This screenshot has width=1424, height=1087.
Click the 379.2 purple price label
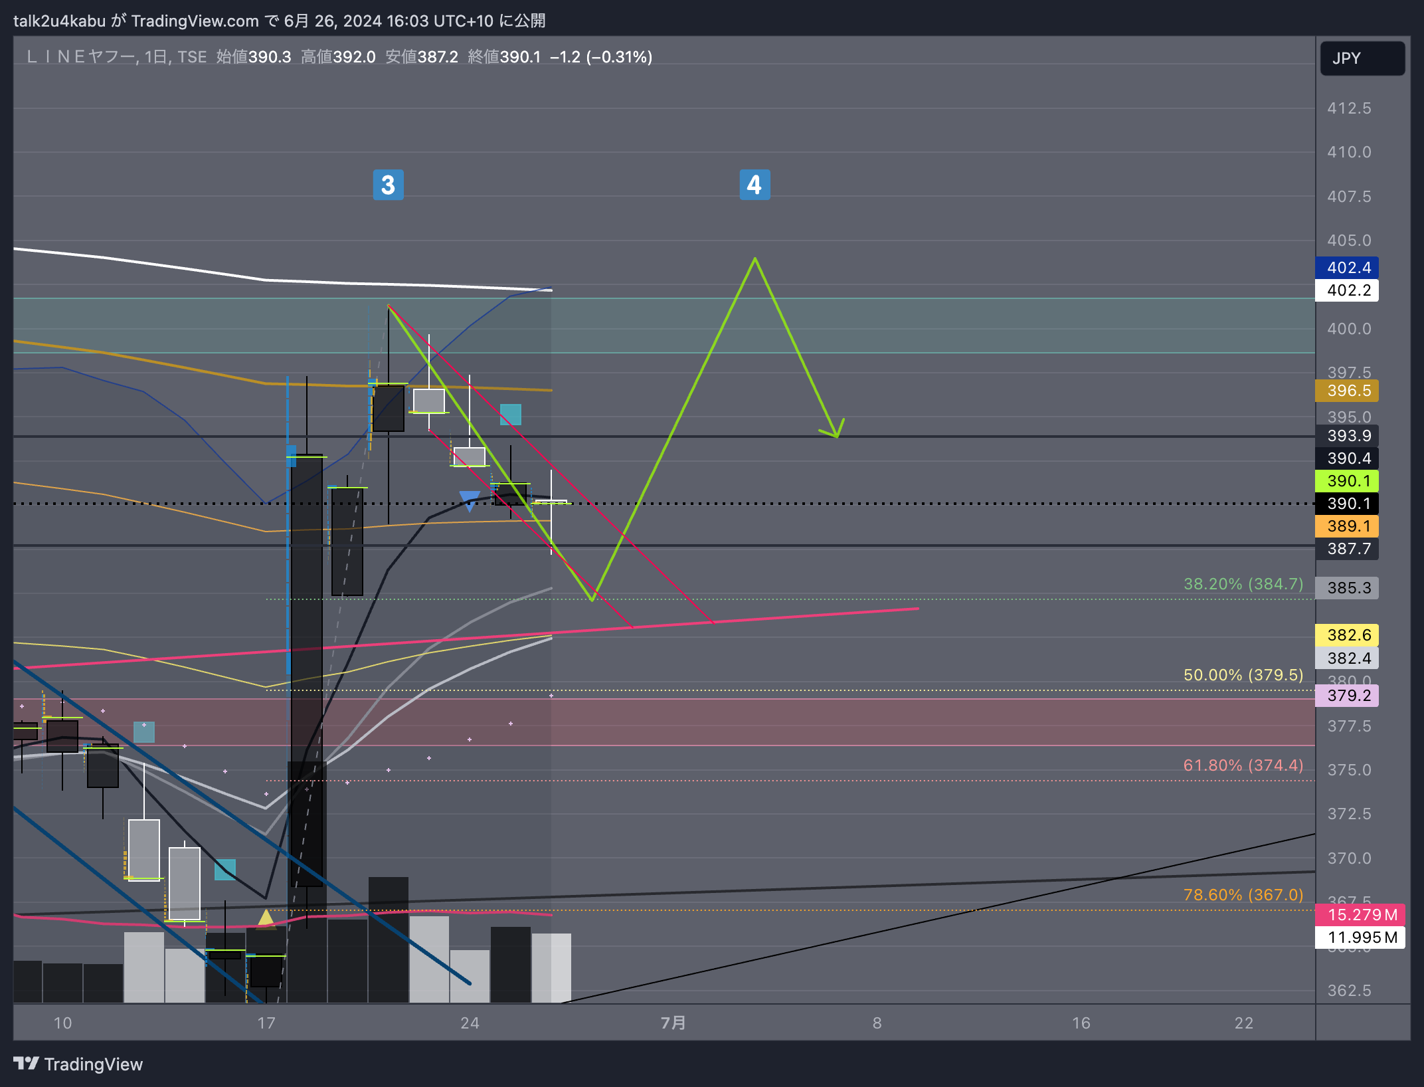click(x=1347, y=696)
